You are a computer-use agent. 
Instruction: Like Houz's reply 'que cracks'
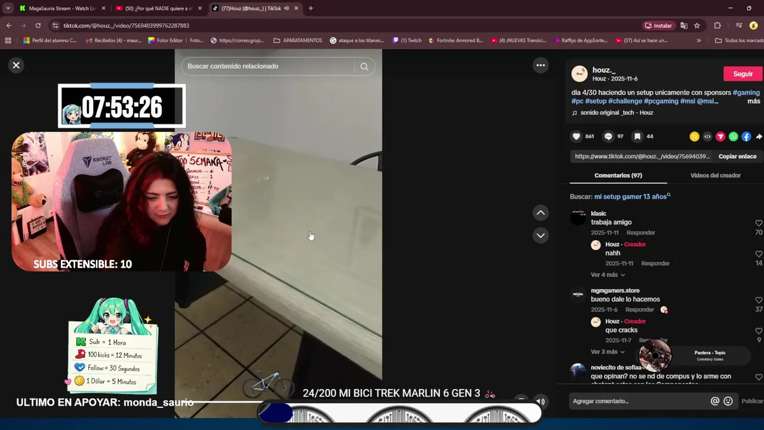point(759,331)
